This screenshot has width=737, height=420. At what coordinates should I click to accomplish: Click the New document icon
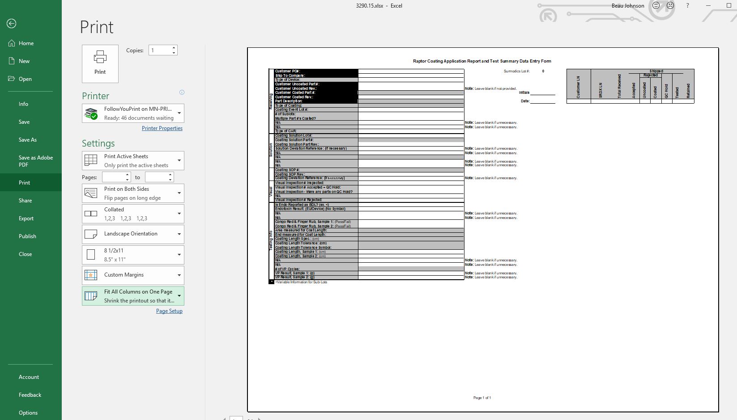tap(12, 61)
